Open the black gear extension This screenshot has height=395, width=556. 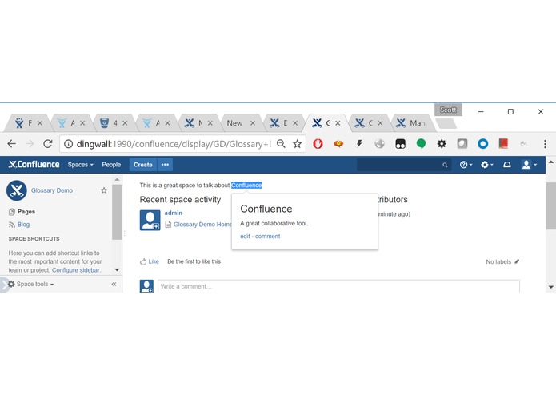[x=442, y=143]
